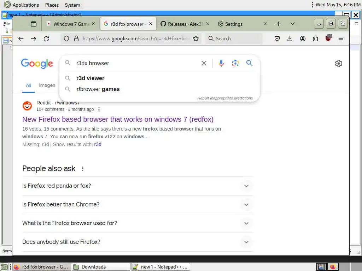The image size is (362, 271).
Task: Open options for Reddit result
Action: [99, 109]
